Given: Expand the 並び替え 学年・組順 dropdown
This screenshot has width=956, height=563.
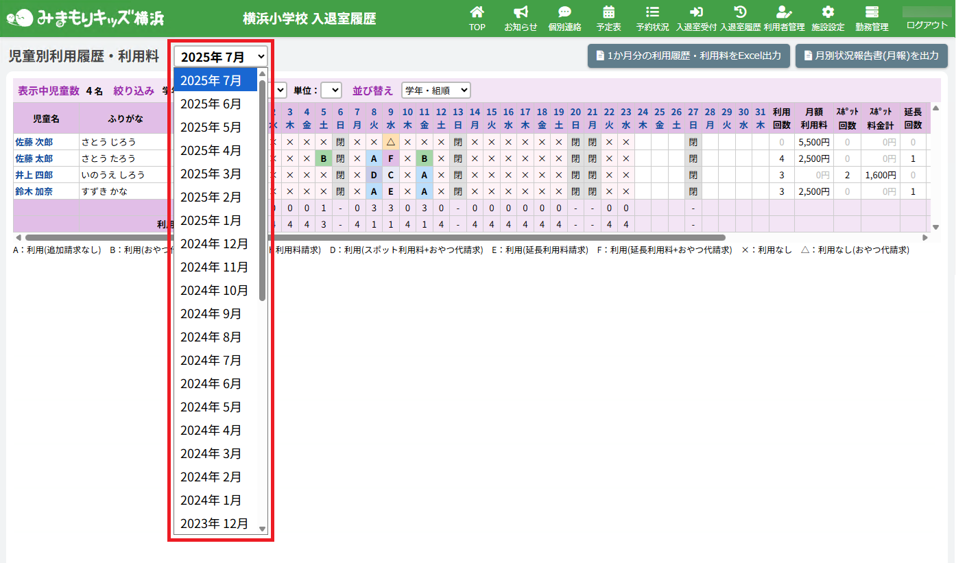Looking at the screenshot, I should (435, 91).
